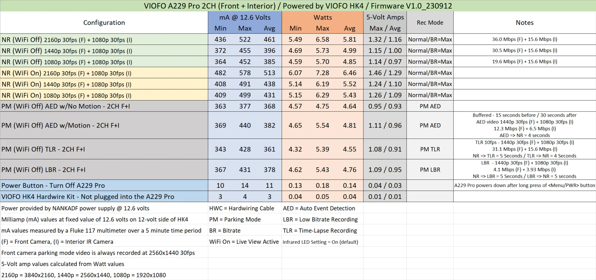The height and width of the screenshot is (280, 596).
Task: Click the Rec Mode column header
Action: pyautogui.click(x=430, y=22)
